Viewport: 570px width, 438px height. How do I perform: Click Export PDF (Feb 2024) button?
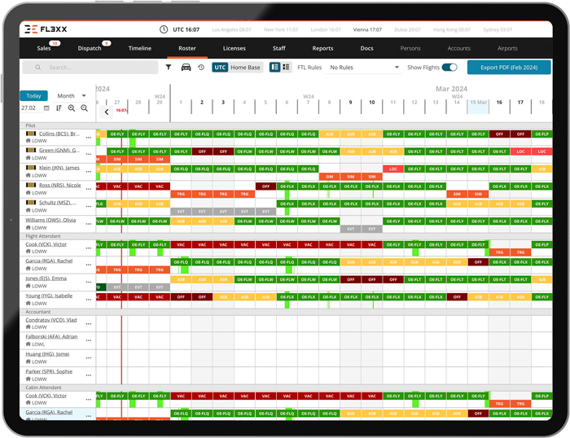pyautogui.click(x=509, y=68)
